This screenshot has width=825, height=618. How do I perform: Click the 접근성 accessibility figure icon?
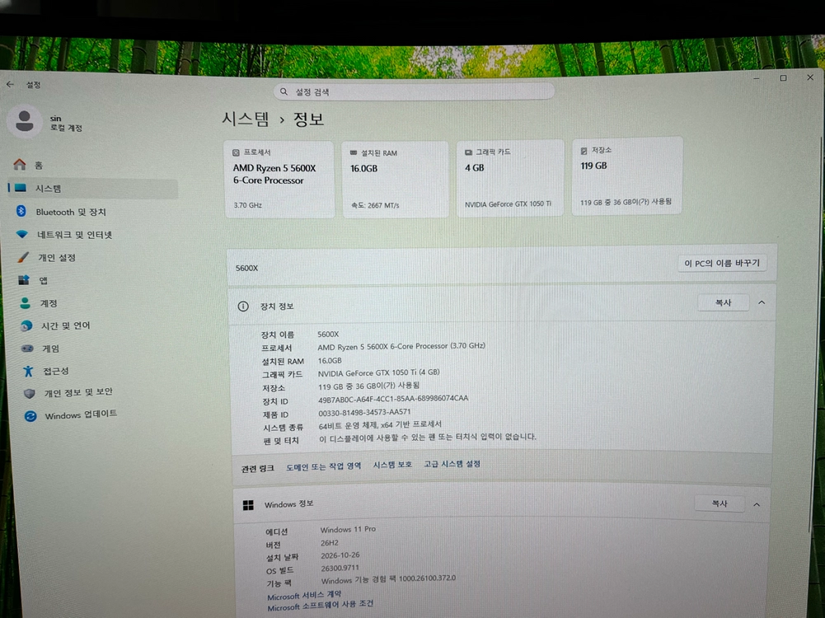(x=28, y=371)
